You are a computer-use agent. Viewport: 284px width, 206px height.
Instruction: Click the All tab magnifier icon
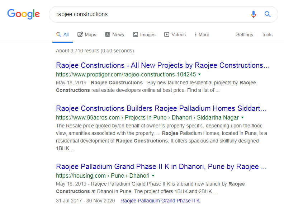[58, 34]
